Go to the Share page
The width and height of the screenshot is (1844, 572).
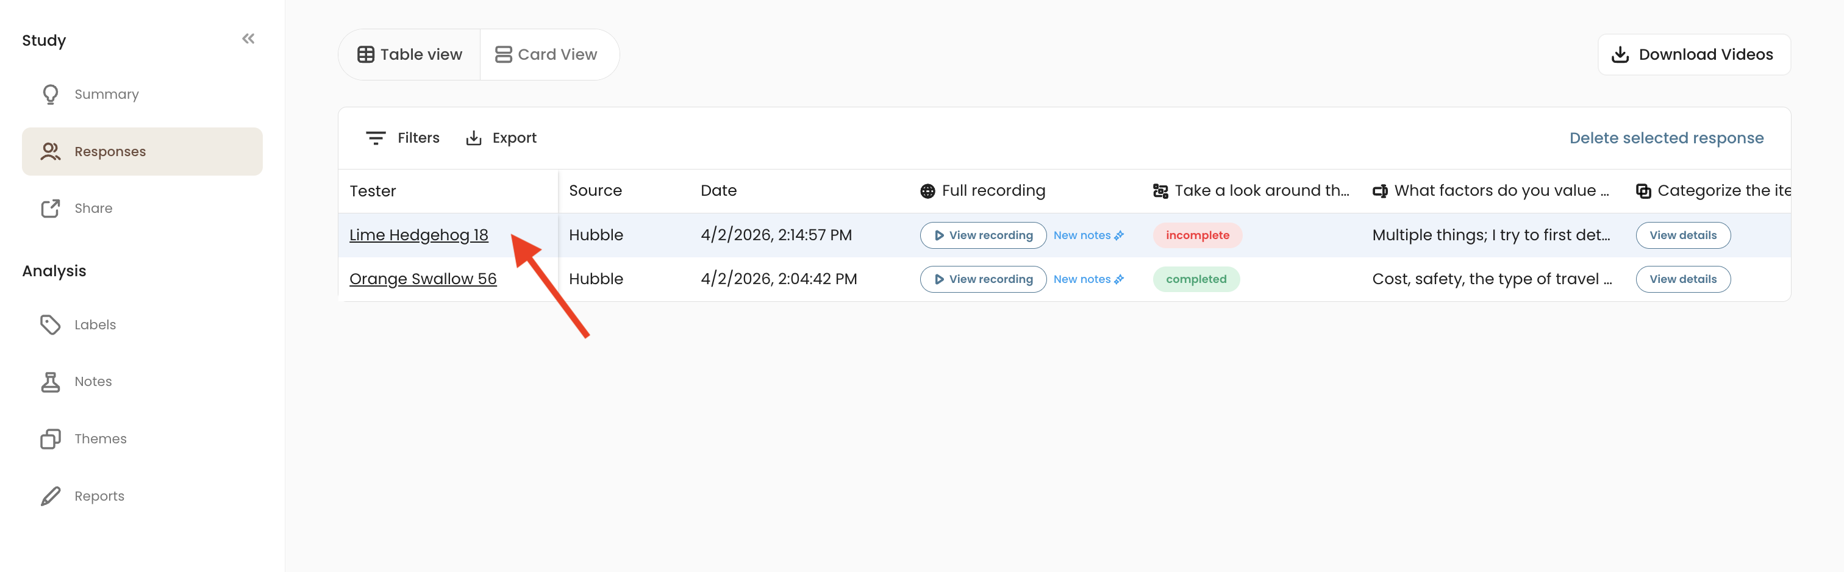[x=141, y=209]
